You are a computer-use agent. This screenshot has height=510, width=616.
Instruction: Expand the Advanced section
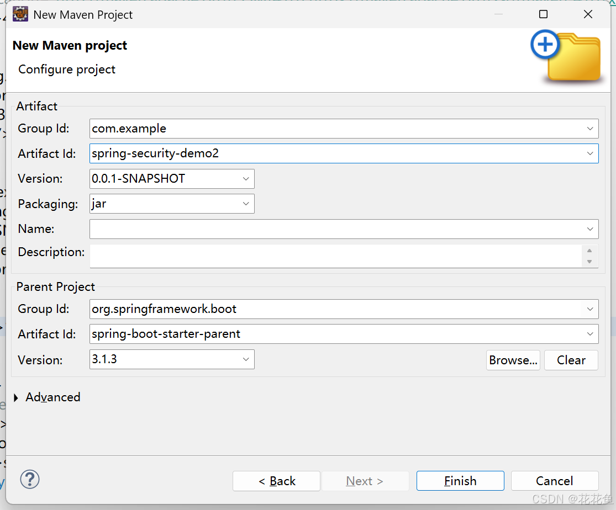click(16, 398)
